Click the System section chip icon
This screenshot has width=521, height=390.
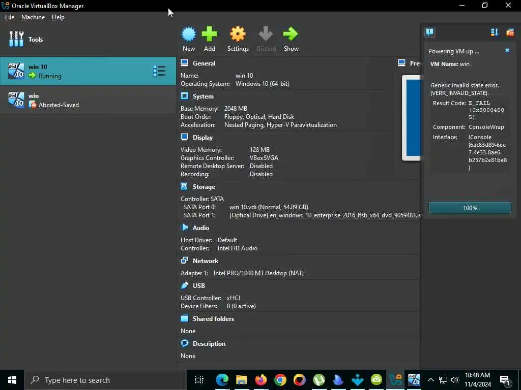(184, 96)
